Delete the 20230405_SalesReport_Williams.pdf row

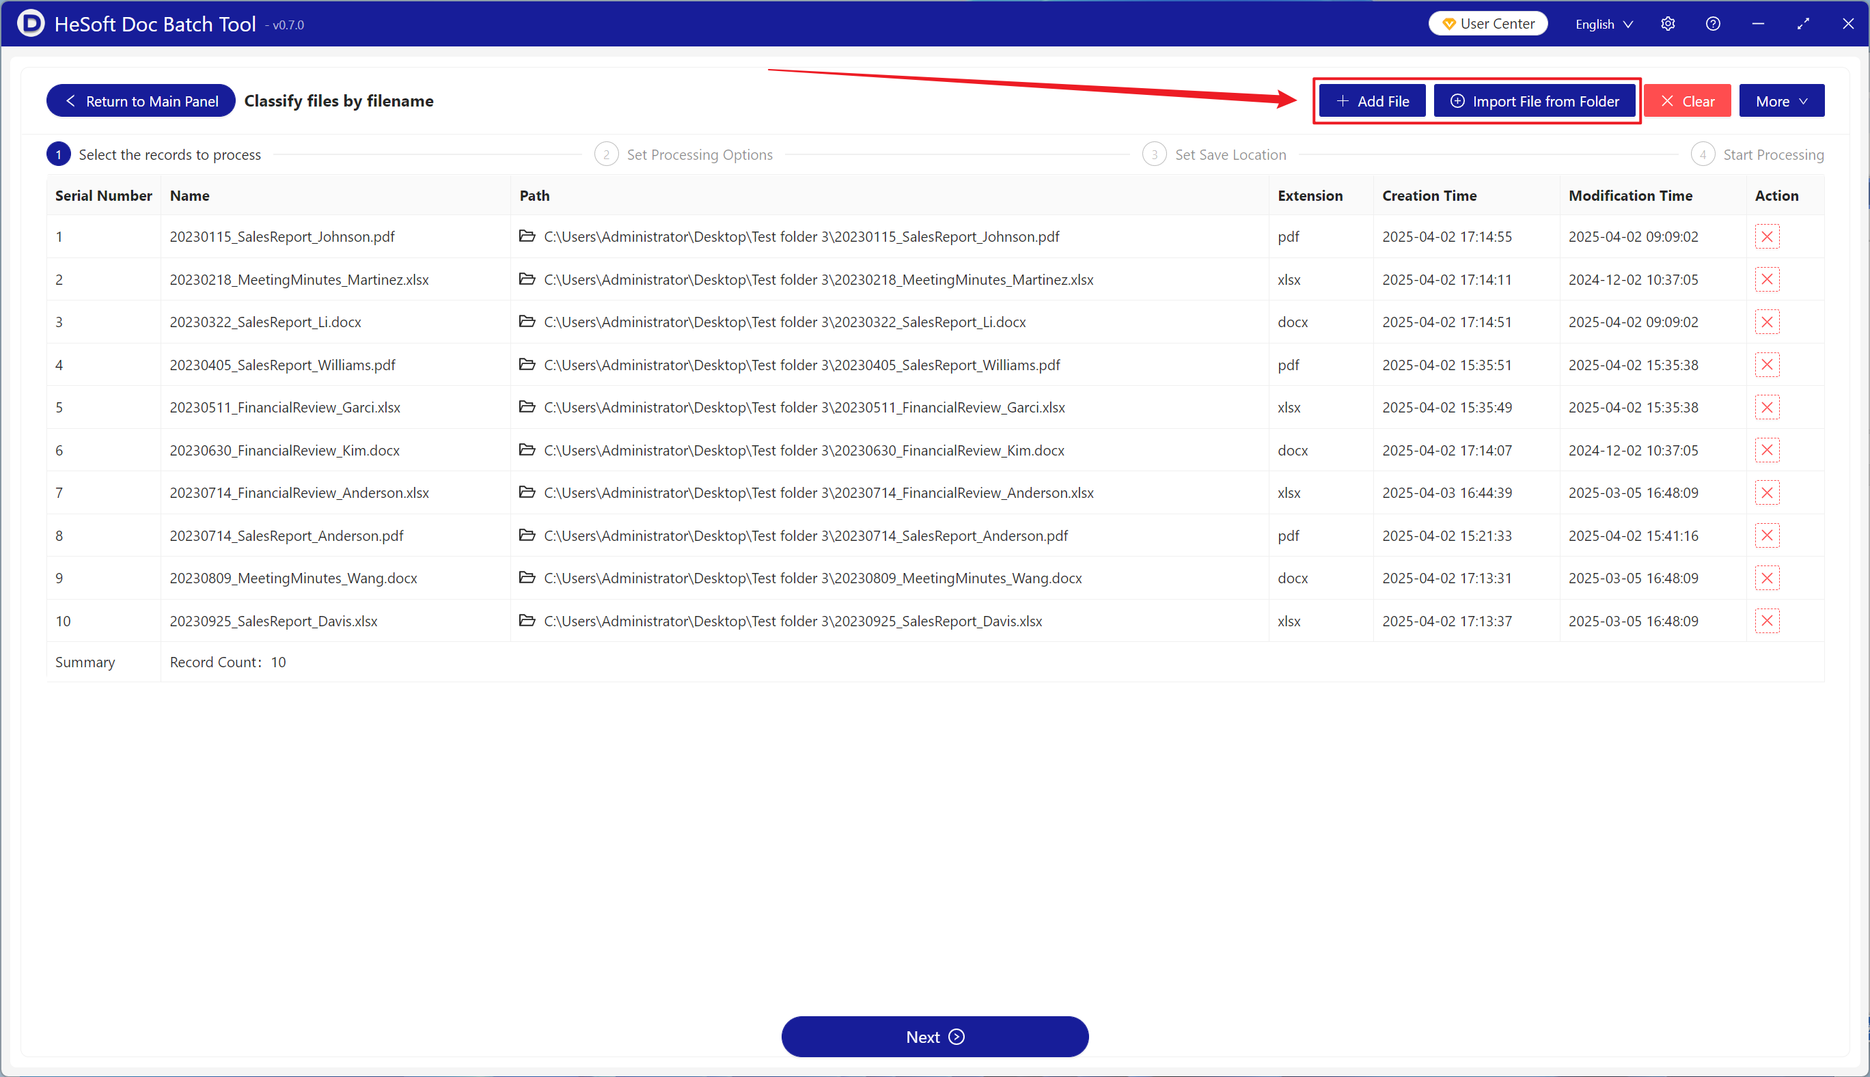[x=1766, y=365]
